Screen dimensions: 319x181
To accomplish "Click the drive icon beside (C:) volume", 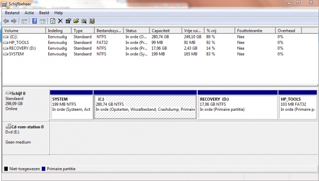I will coord(5,37).
